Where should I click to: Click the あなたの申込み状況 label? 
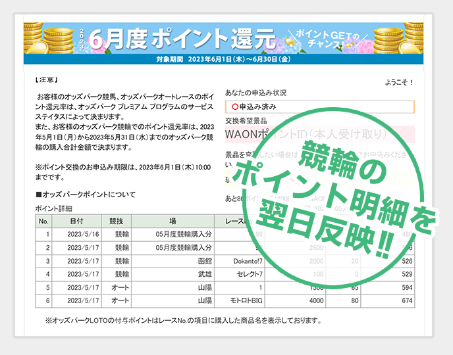pos(255,93)
